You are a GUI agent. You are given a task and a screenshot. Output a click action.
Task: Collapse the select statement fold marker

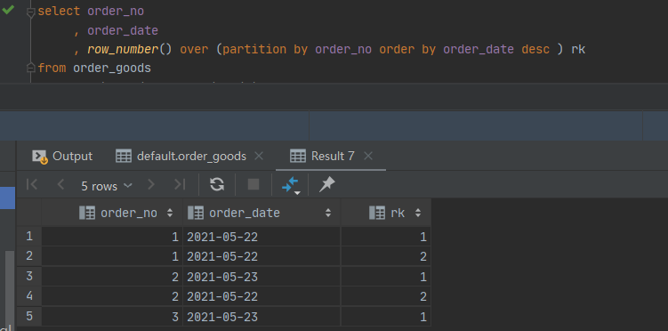30,13
